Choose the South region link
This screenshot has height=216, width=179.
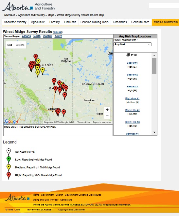58,36
